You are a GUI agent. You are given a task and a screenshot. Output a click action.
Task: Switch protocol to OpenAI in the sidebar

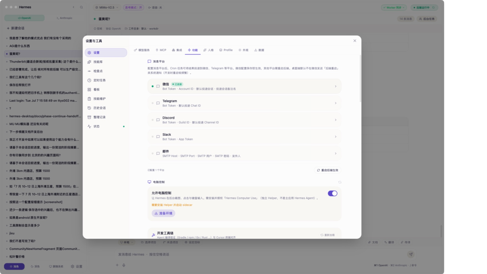(24, 18)
